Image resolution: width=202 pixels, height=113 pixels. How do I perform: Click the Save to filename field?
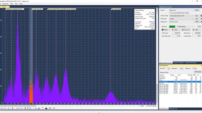click(181, 10)
